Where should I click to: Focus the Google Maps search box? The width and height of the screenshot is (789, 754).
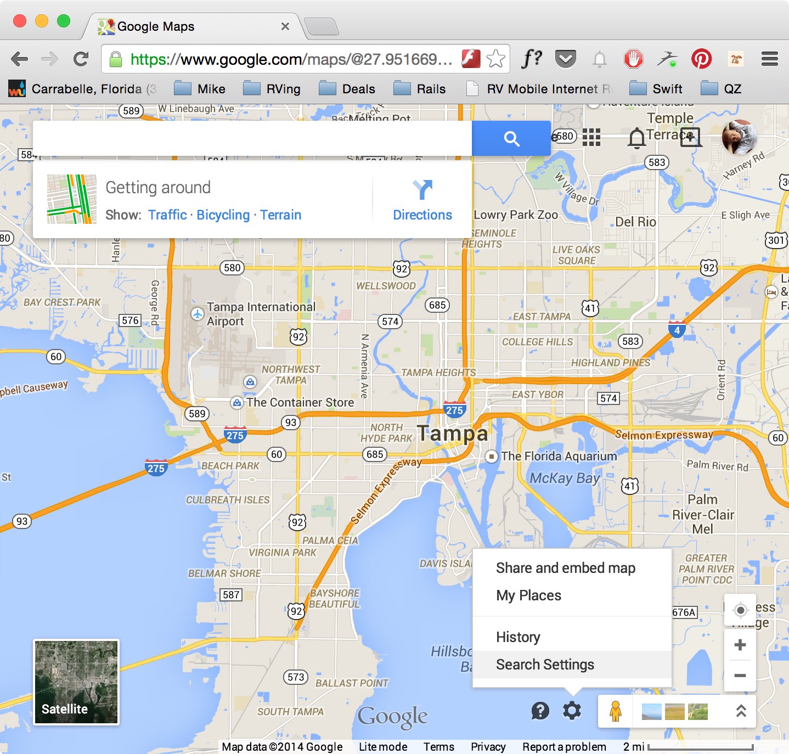pos(252,139)
